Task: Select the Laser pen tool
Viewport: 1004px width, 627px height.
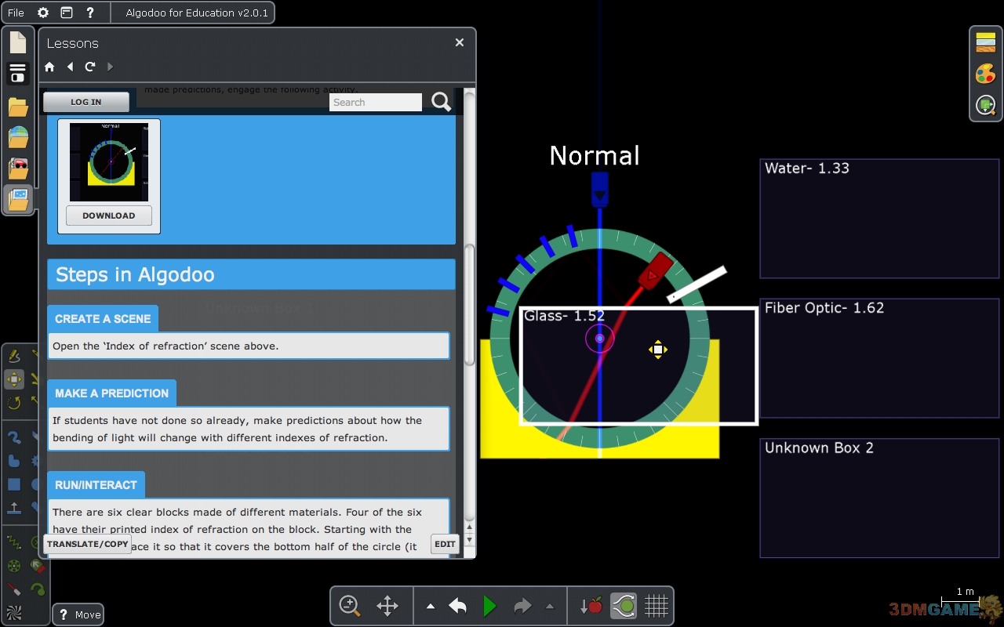Action: (14, 589)
